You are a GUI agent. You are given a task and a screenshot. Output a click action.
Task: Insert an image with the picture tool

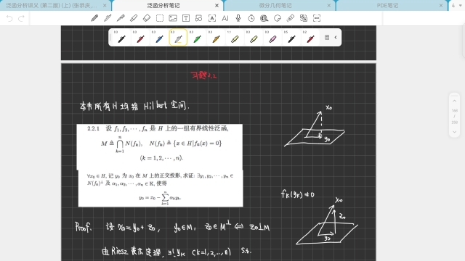[173, 18]
